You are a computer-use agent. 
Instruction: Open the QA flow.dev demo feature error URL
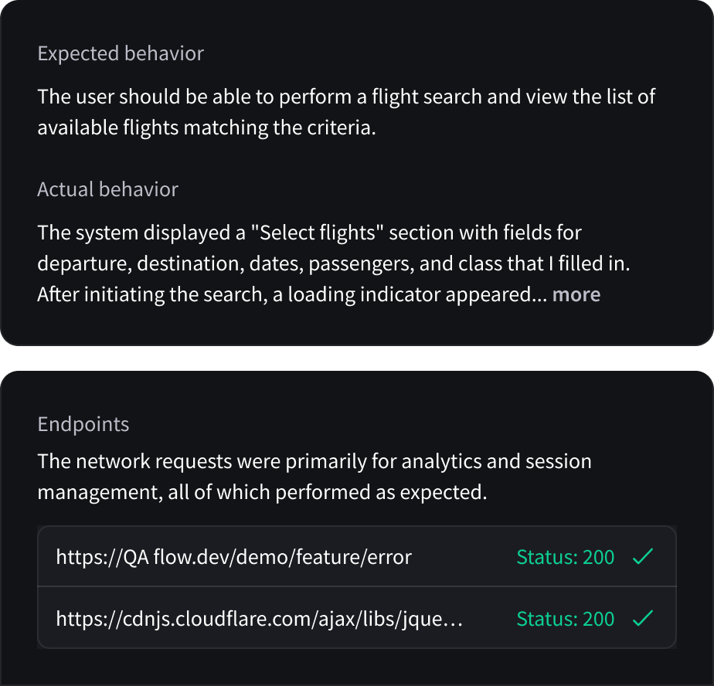click(233, 556)
